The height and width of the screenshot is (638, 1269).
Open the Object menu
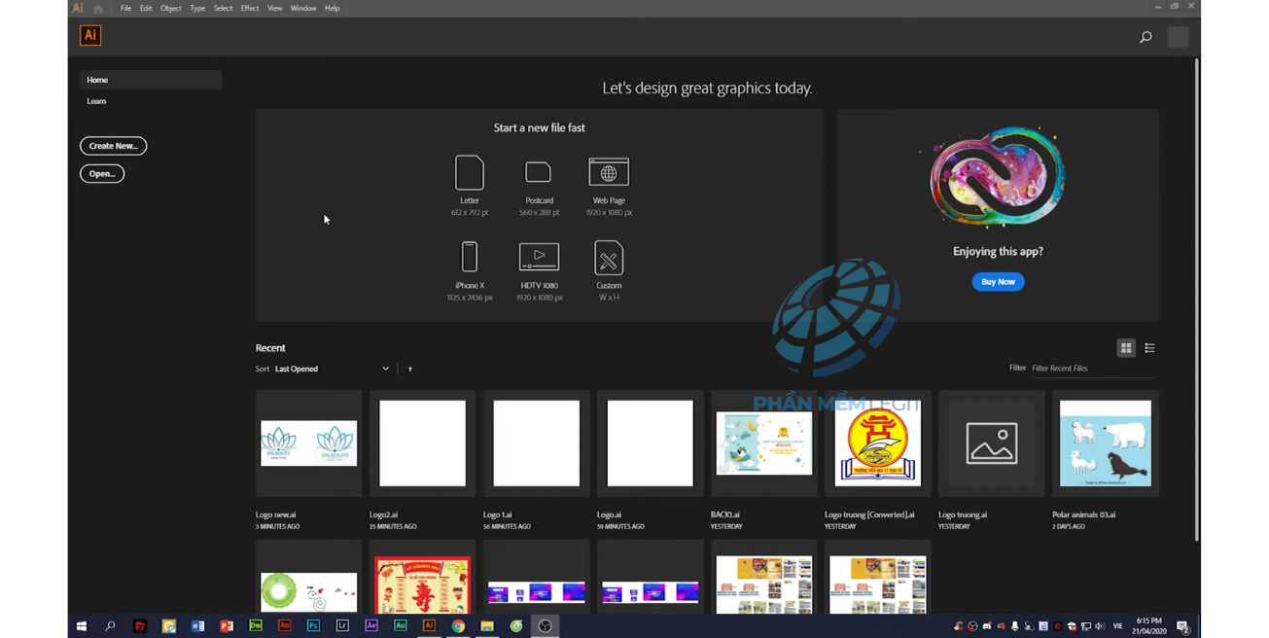pyautogui.click(x=171, y=8)
